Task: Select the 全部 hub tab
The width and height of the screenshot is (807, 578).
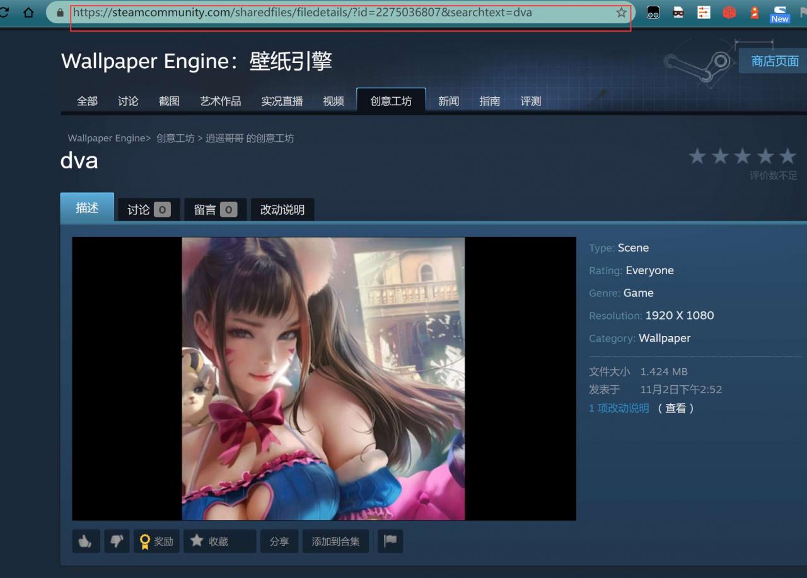Action: point(87,101)
